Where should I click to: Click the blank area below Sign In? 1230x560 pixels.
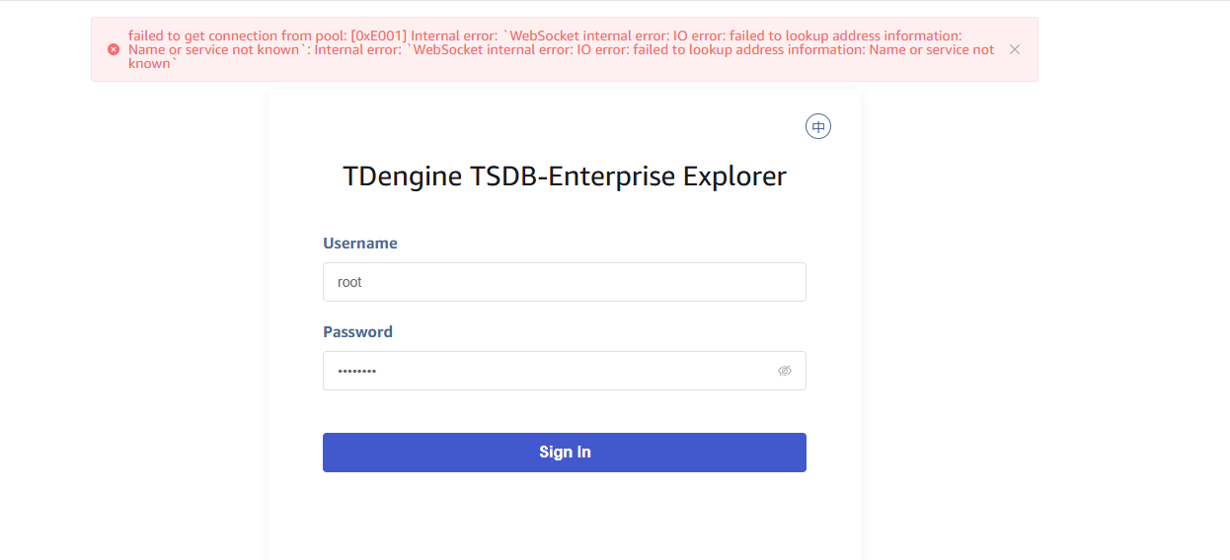(564, 518)
